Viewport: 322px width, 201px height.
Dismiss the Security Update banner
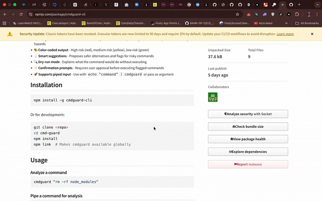[312, 34]
